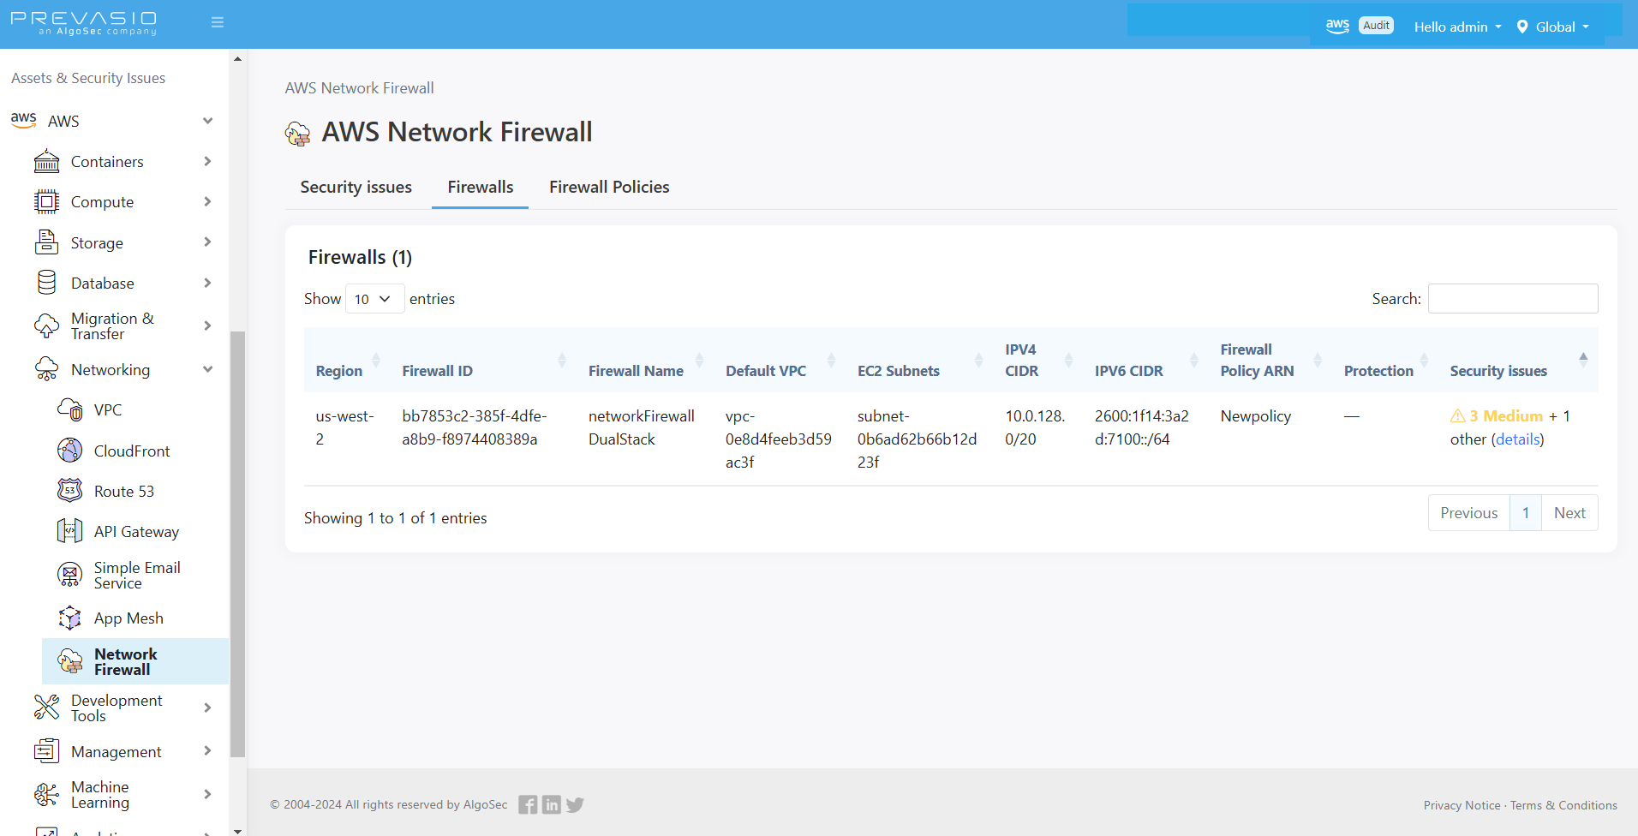Open API Gateway via its icon
The height and width of the screenshot is (836, 1638).
tap(70, 531)
